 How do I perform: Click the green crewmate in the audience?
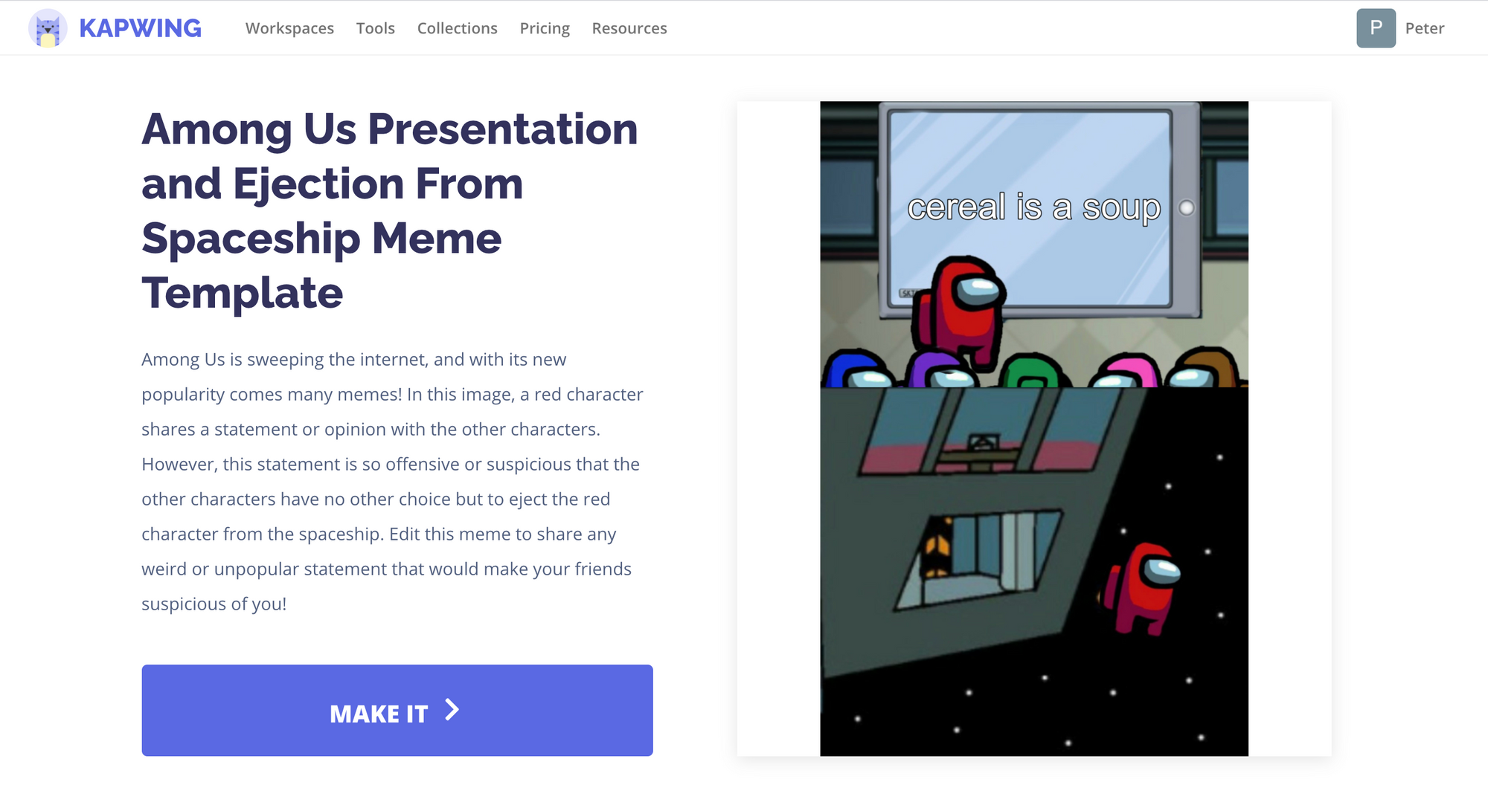click(x=1033, y=371)
